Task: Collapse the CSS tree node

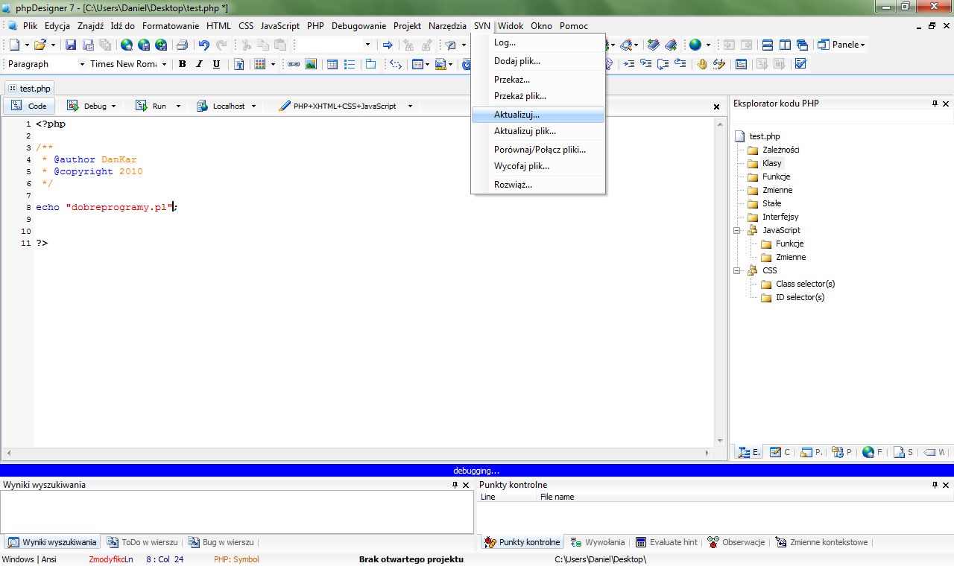Action: tap(736, 270)
